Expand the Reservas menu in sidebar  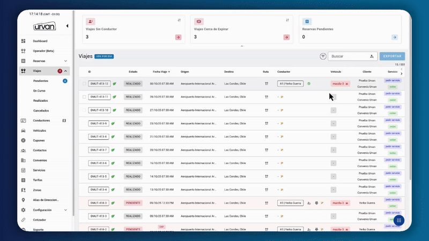coord(65,61)
